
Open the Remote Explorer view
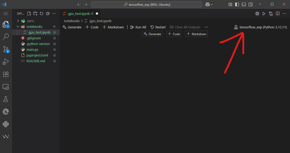[x=6, y=87]
